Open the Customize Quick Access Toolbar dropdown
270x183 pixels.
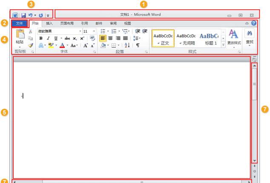(48, 16)
